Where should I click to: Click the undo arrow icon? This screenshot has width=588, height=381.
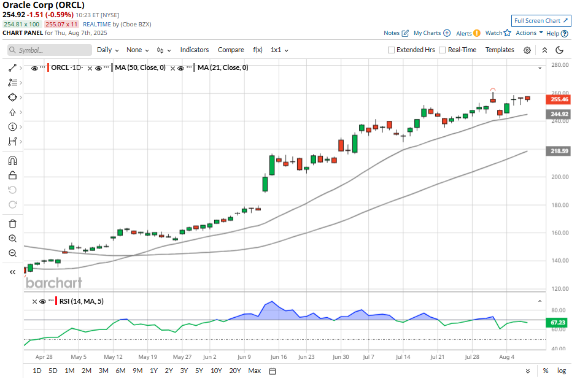point(12,190)
